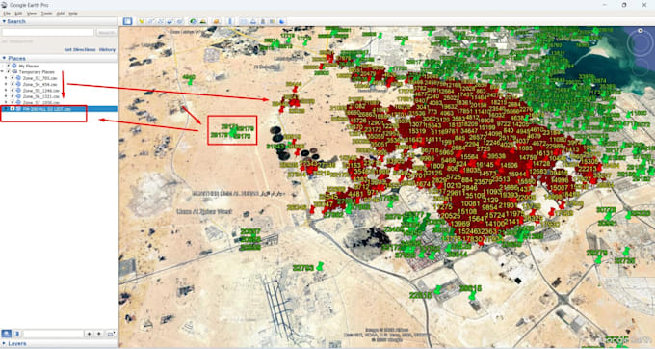
Task: Open the Record a Tour tool
Action: point(179,21)
